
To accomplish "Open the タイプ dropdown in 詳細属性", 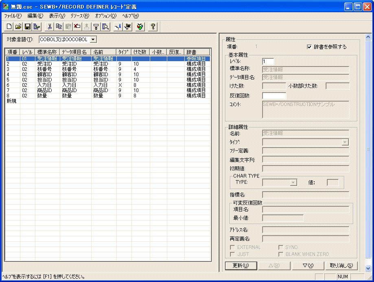I will [345, 142].
